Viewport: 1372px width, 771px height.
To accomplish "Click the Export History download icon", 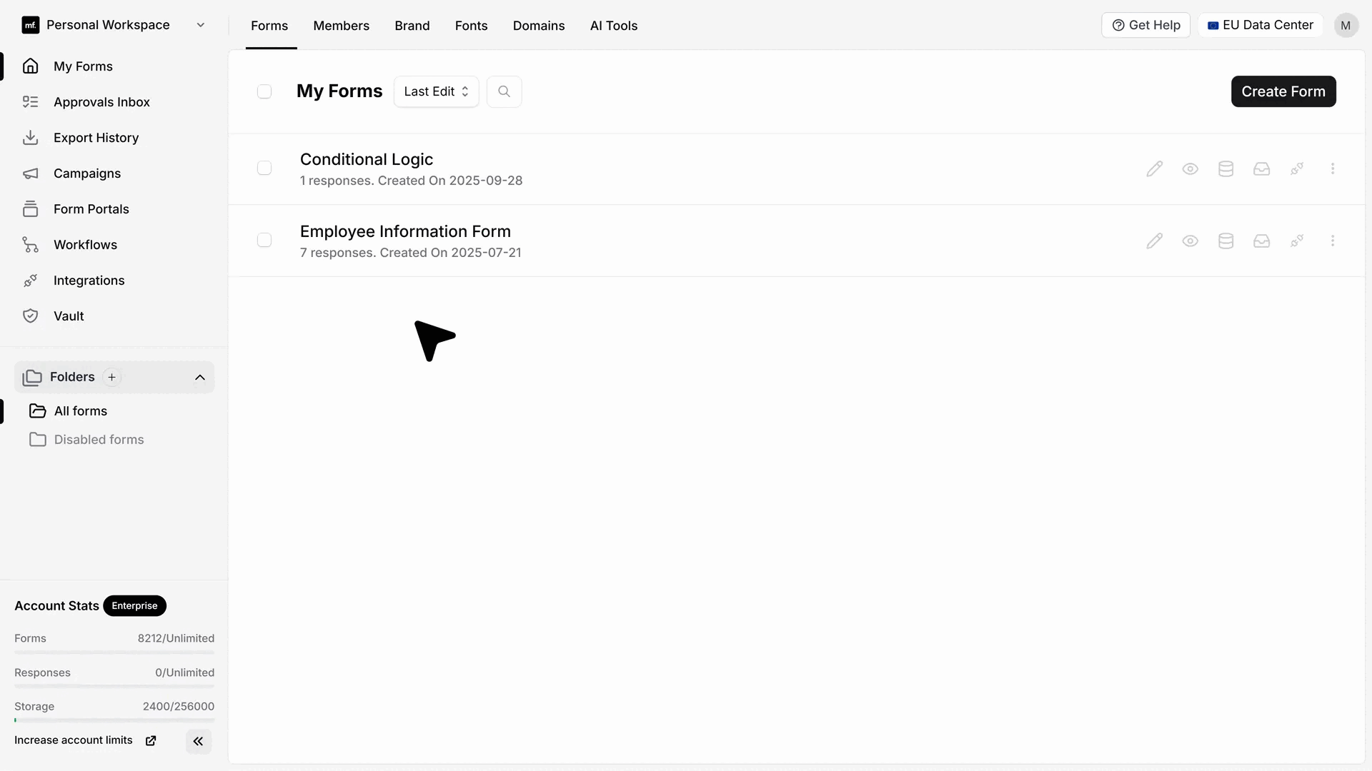I will point(30,137).
